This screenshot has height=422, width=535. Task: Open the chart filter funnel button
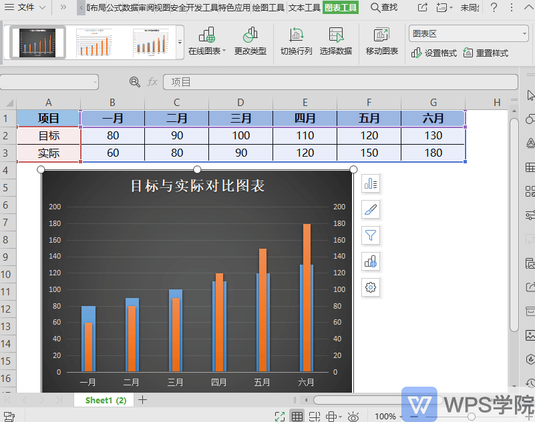[x=371, y=235]
